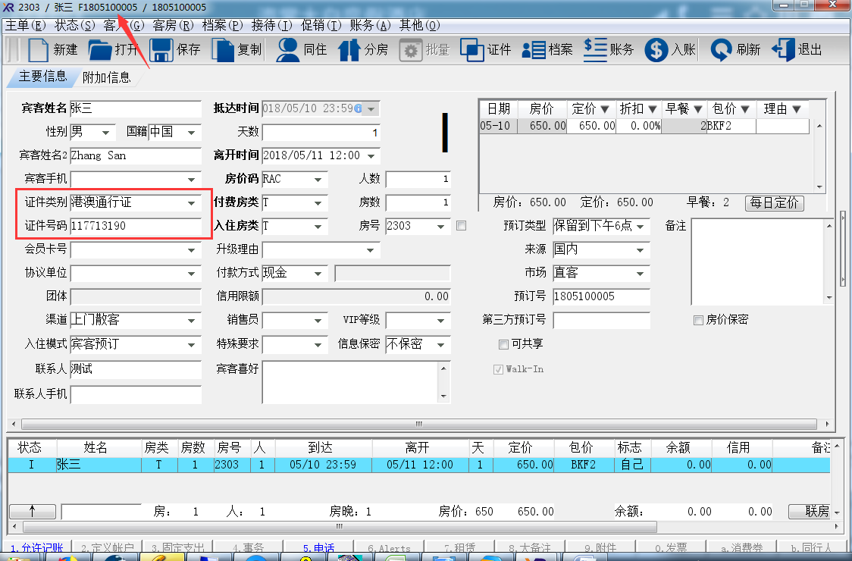This screenshot has height=561, width=852.
Task: Click the 包价 column header in rate table
Action: (x=731, y=109)
